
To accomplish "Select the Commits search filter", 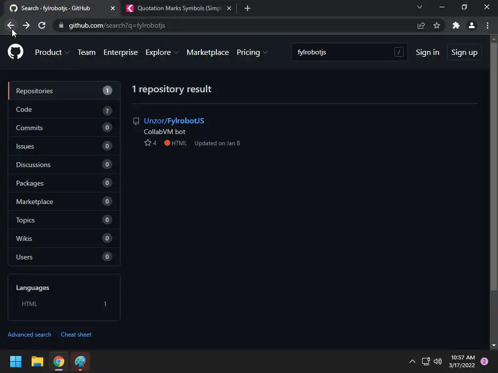I will click(x=64, y=128).
